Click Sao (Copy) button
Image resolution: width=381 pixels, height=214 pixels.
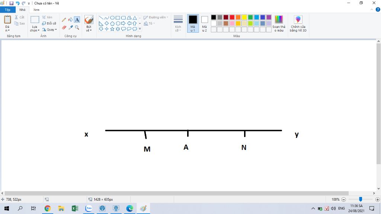[19, 23]
